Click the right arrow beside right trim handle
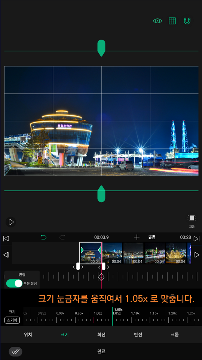Screen dimensions: 202x360 pos(108,267)
